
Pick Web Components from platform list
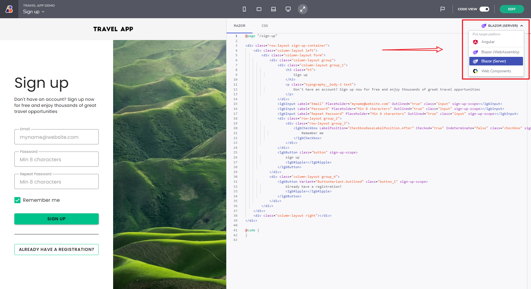[496, 71]
